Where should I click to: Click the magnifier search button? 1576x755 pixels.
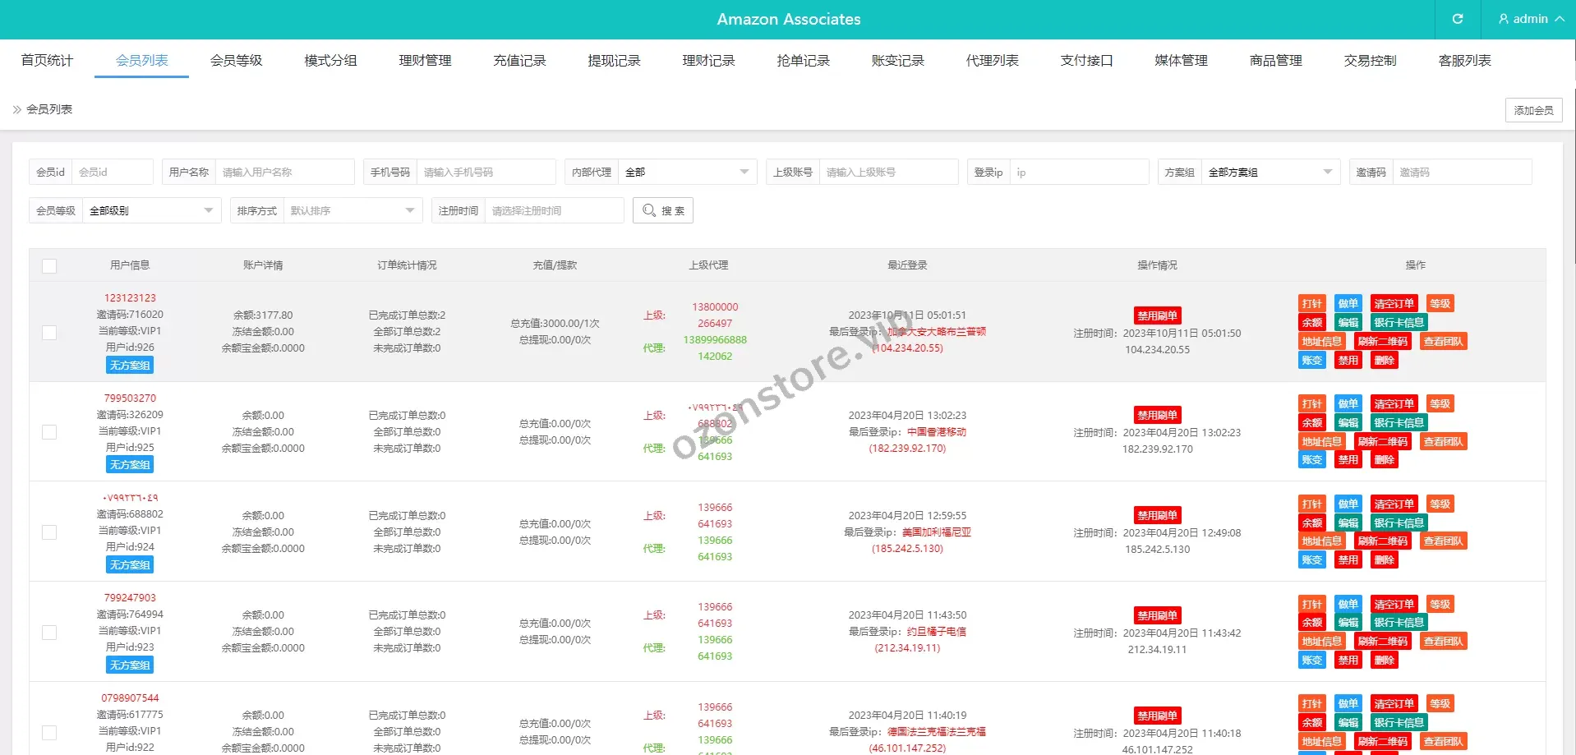coord(662,210)
